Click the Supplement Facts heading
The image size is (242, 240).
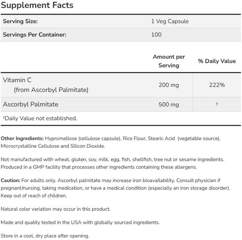tap(37, 5)
